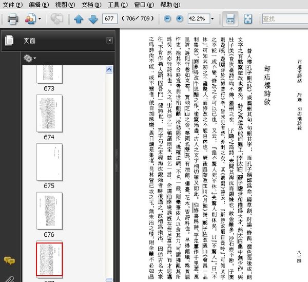Open the 工具 menu

click(x=118, y=5)
